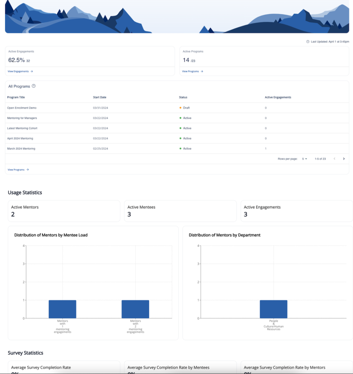The image size is (353, 374).
Task: Click the Active Engagements column header
Action: coord(278,97)
